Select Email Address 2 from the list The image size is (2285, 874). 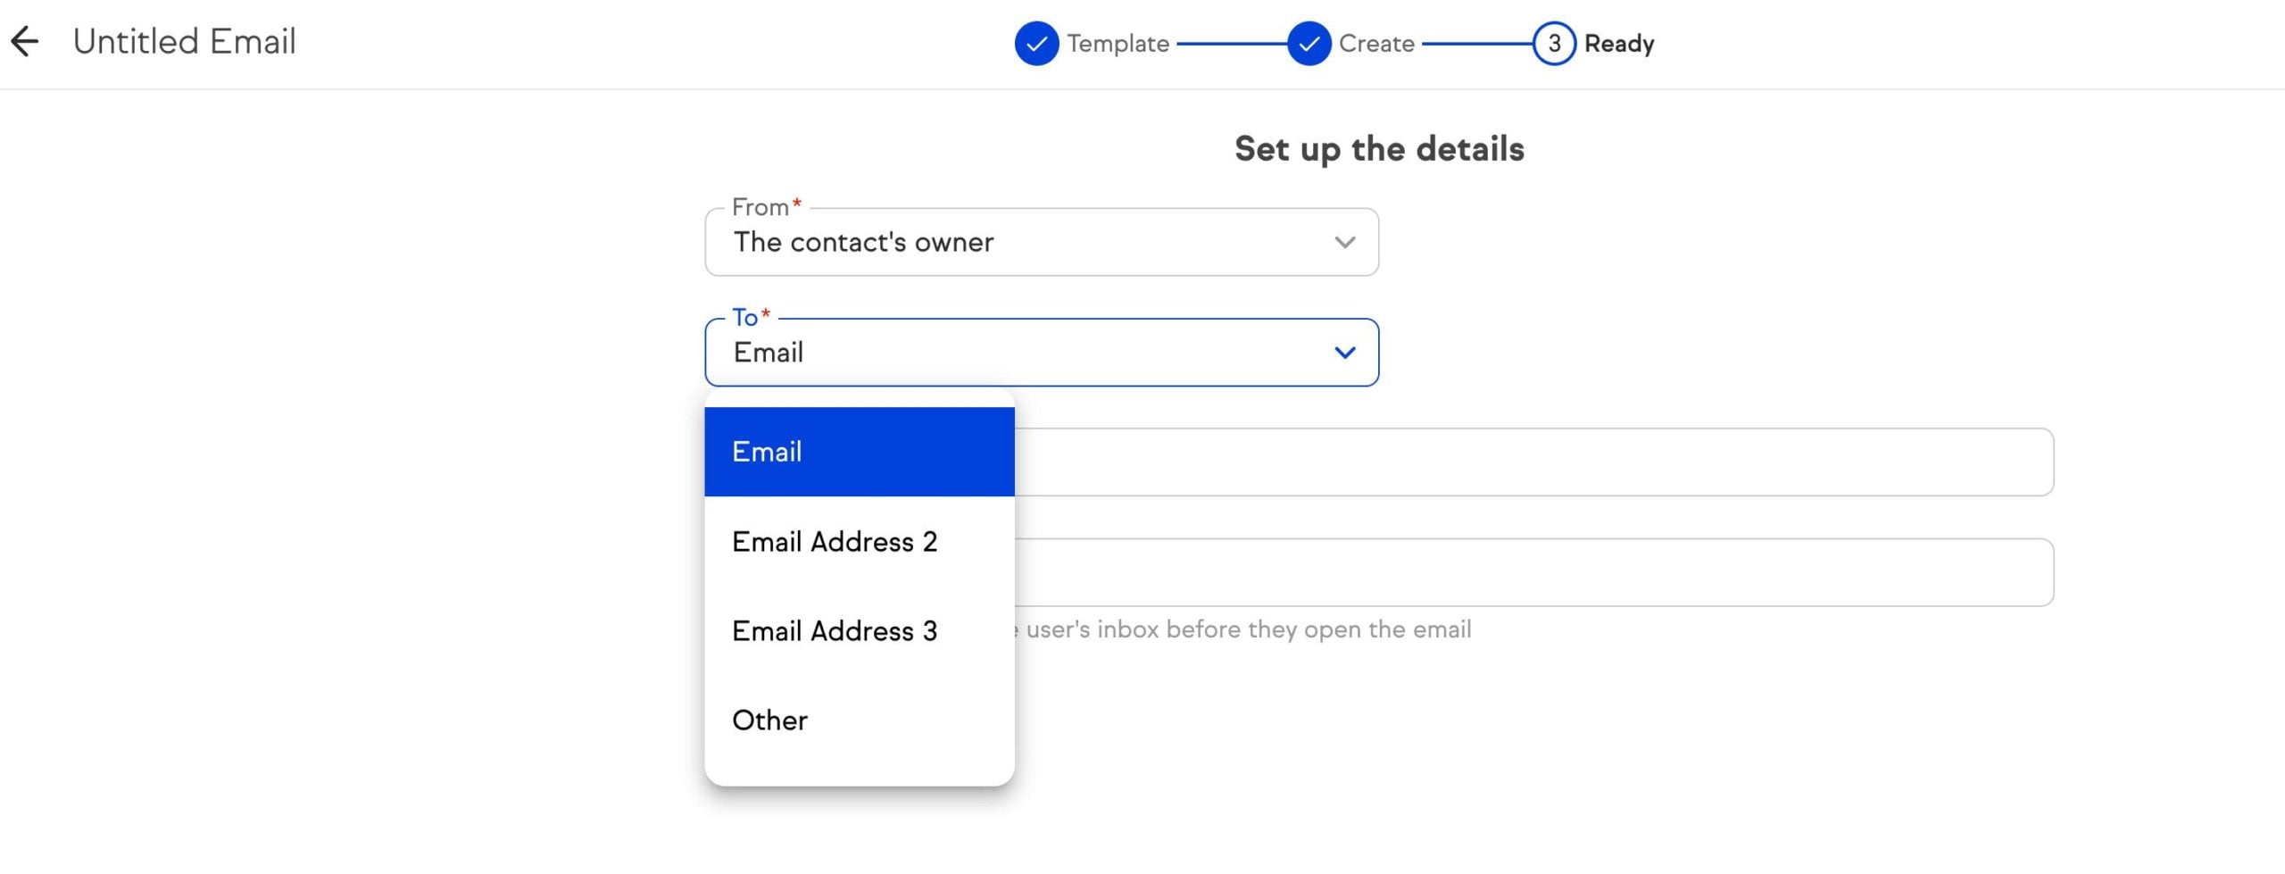835,541
